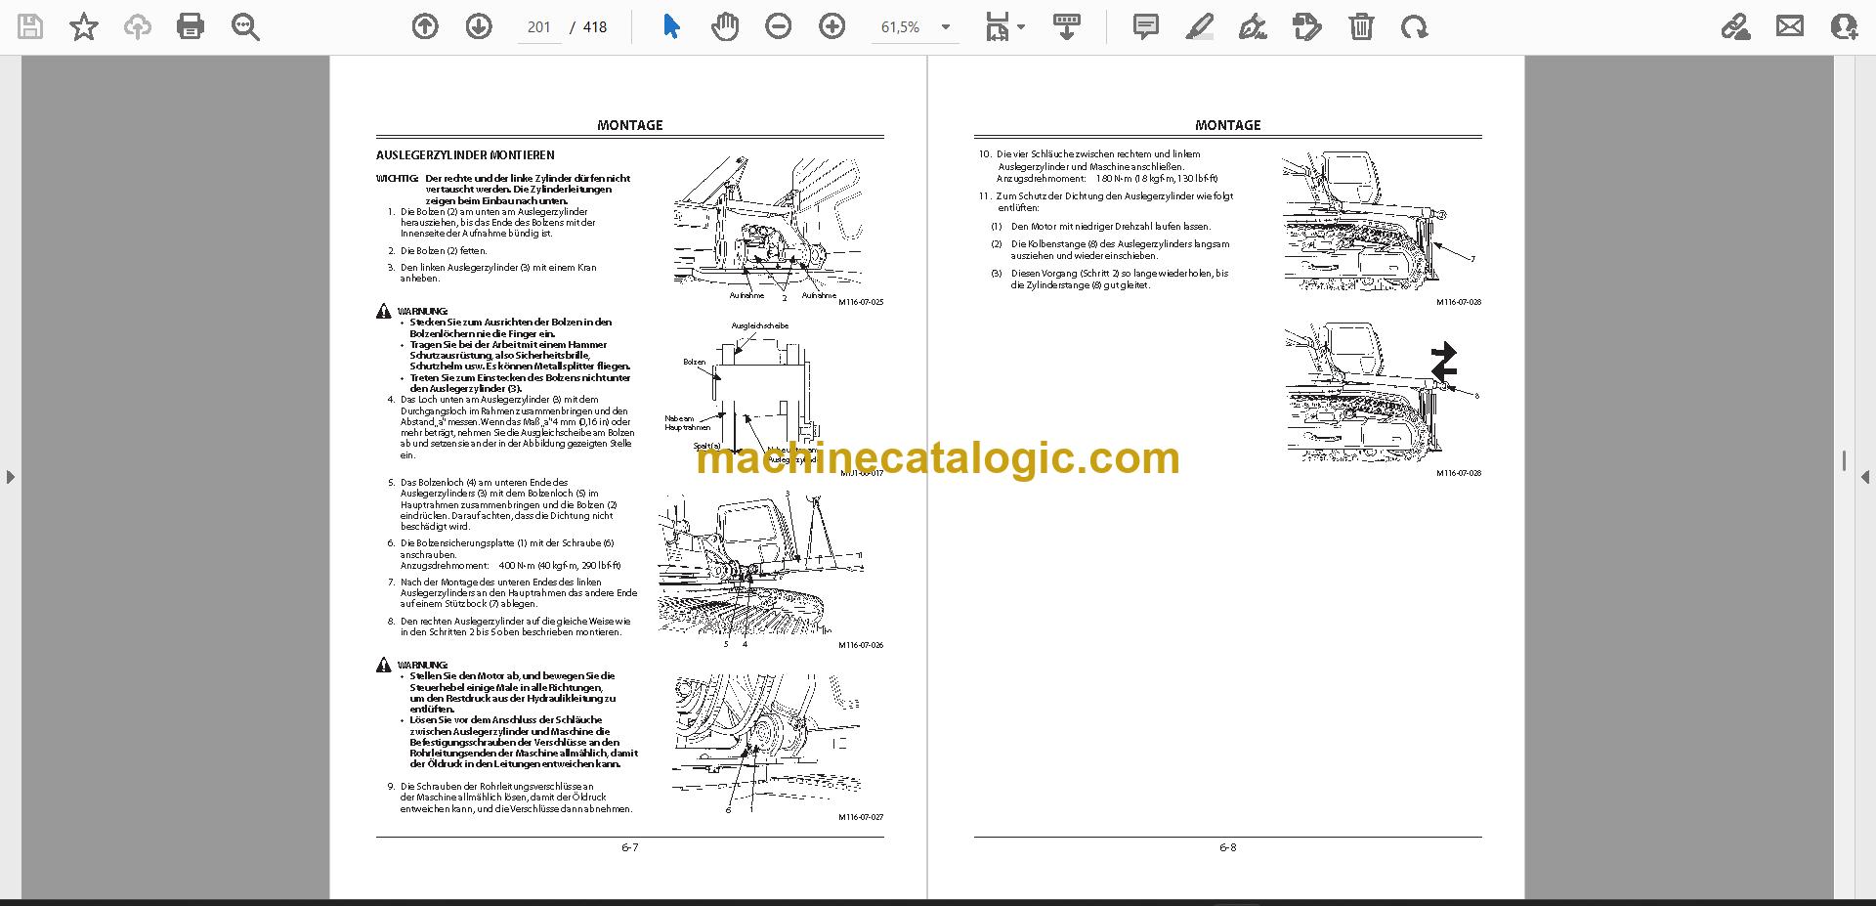Add a sticky note comment
1876x906 pixels.
[1145, 26]
